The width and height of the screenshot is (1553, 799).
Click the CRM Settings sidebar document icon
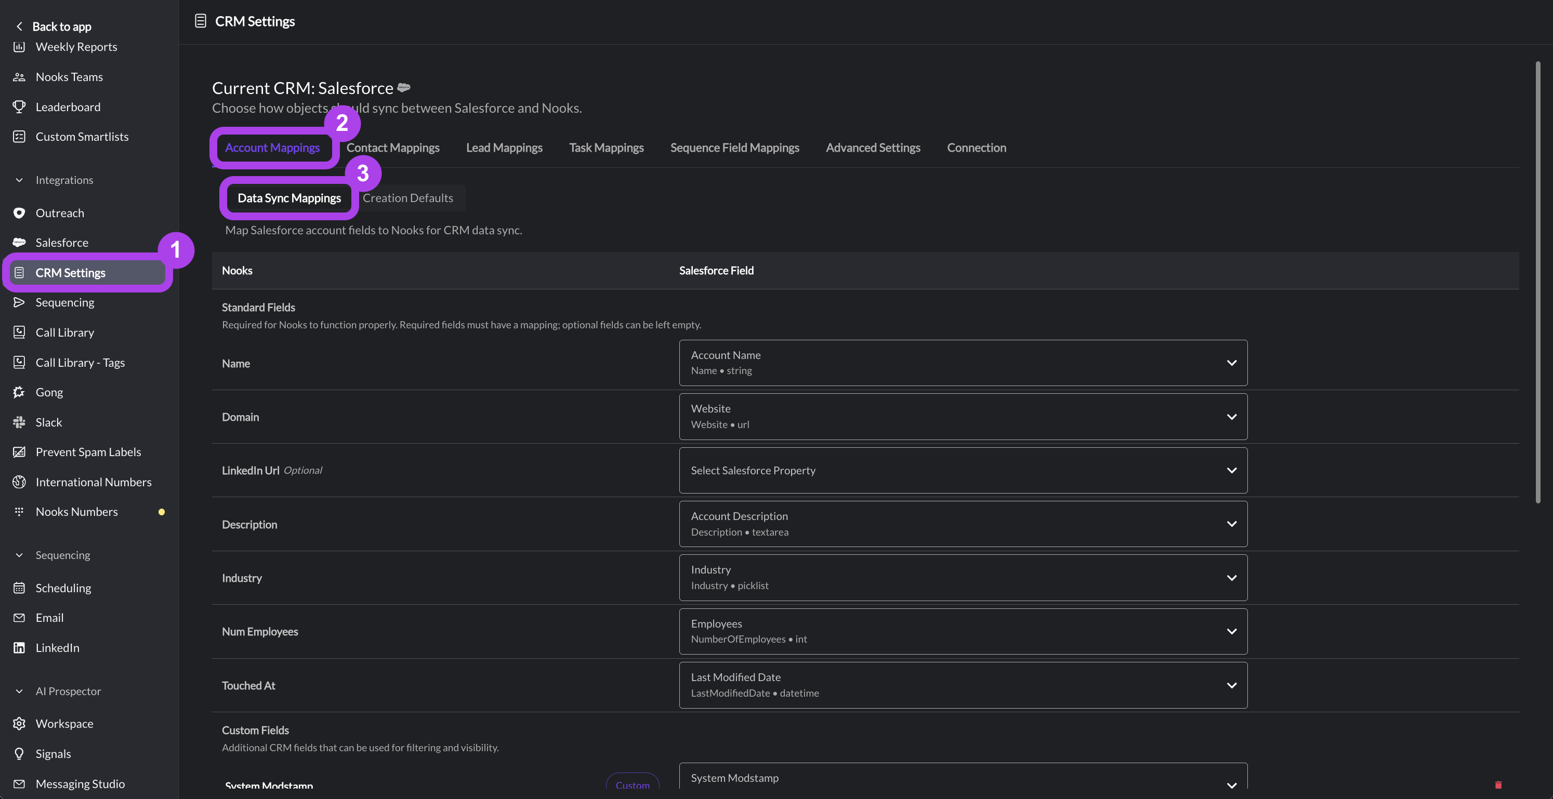tap(19, 272)
